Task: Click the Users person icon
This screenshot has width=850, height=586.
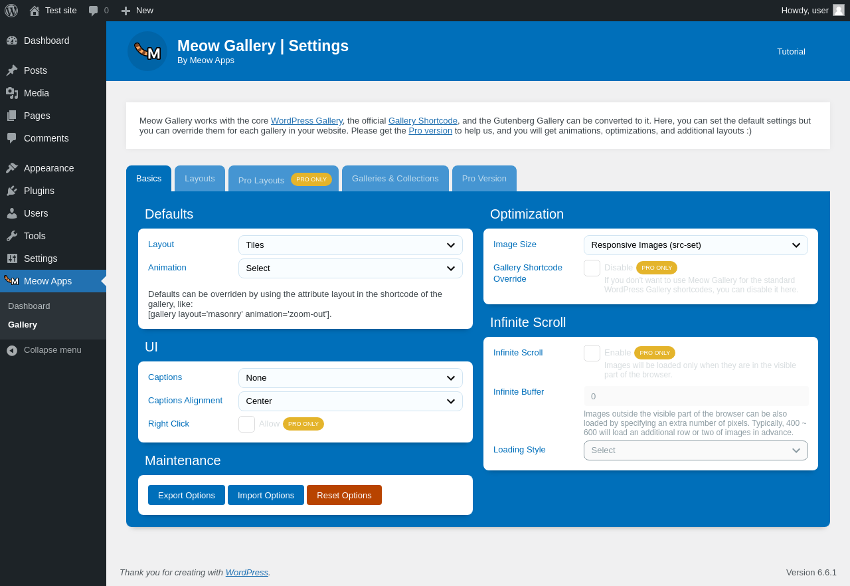Action: [x=12, y=213]
